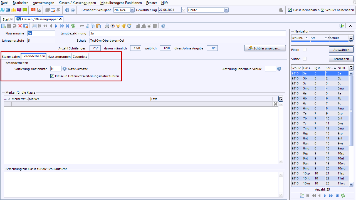Open column chooser of Merker table
This screenshot has width=356, height=200.
tap(281, 99)
